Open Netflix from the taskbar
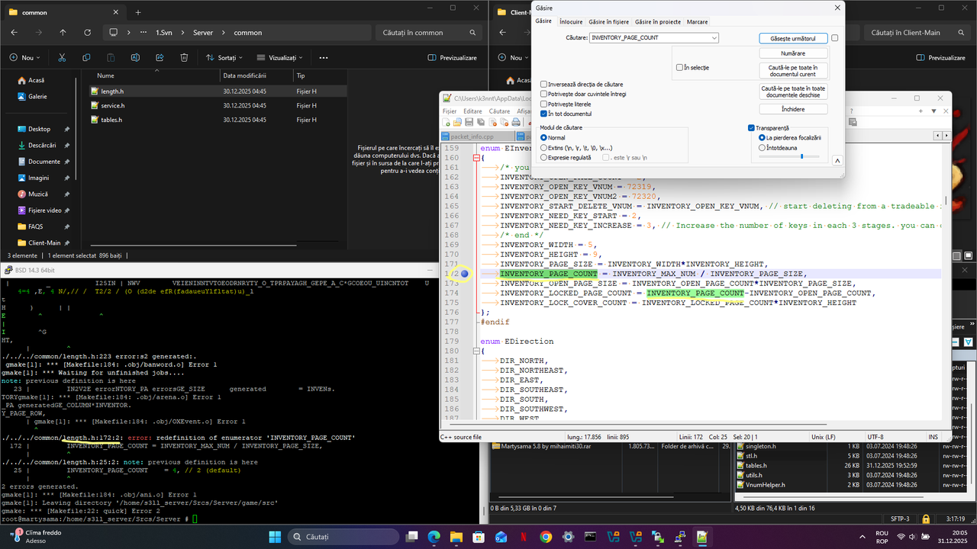Image resolution: width=977 pixels, height=549 pixels. 524,537
